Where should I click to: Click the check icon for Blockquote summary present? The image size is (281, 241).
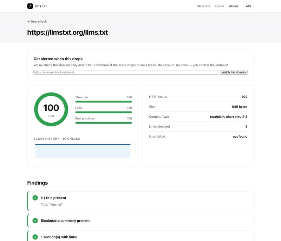35,221
